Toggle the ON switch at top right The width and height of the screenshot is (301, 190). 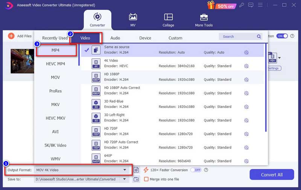click(282, 36)
